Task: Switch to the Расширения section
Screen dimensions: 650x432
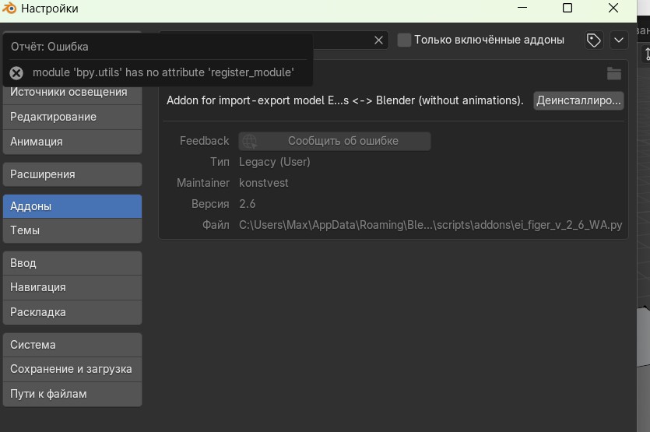Action: (72, 174)
